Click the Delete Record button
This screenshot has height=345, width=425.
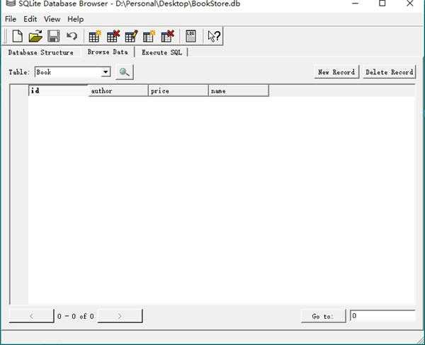[x=389, y=72]
